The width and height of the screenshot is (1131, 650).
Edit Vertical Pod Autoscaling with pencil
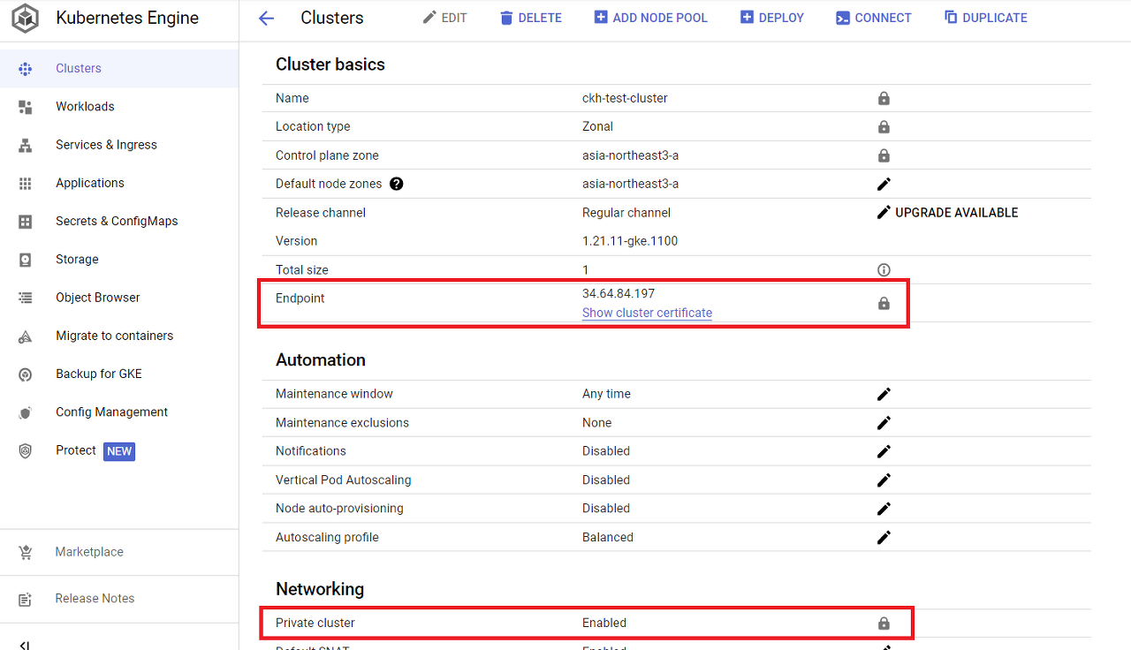click(884, 480)
